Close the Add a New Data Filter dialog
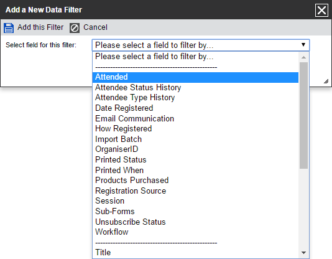The image size is (332, 259). [321, 10]
